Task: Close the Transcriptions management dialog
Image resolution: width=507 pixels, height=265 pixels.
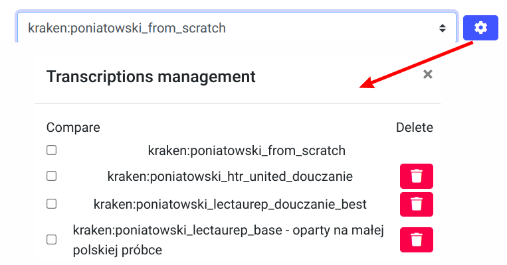Action: [x=428, y=74]
